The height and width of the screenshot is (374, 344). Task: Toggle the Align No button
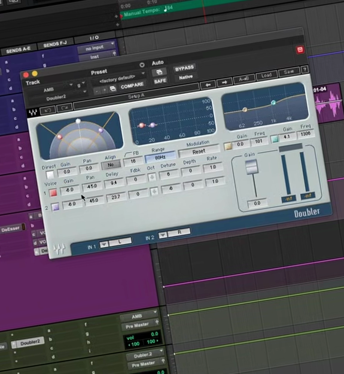pyautogui.click(x=111, y=165)
